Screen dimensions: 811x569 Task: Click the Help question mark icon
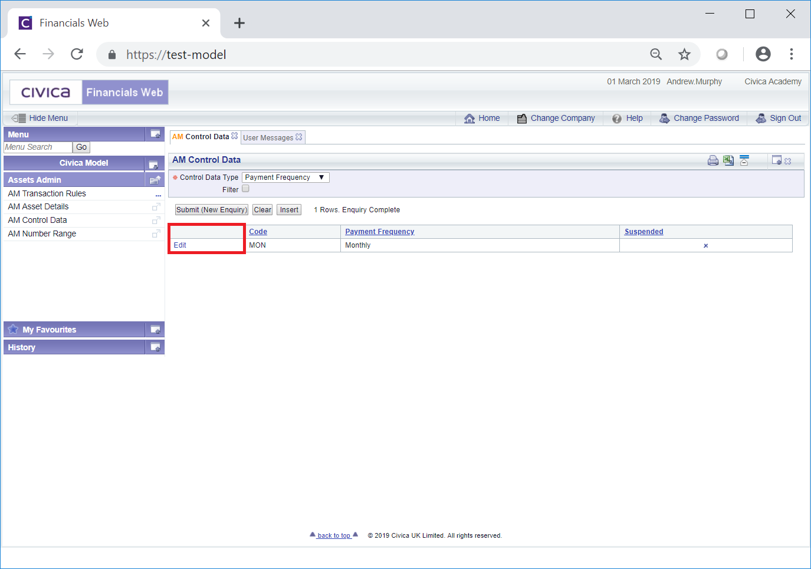pyautogui.click(x=617, y=119)
